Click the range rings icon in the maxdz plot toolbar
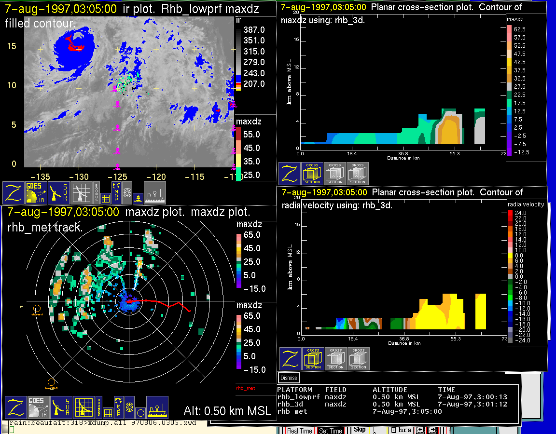Viewport: 556px width, 434px height. click(x=129, y=407)
